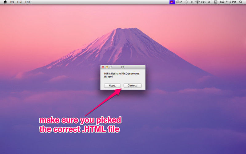Open Spotlight search magnifier
The height and width of the screenshot is (154, 246).
240,2
